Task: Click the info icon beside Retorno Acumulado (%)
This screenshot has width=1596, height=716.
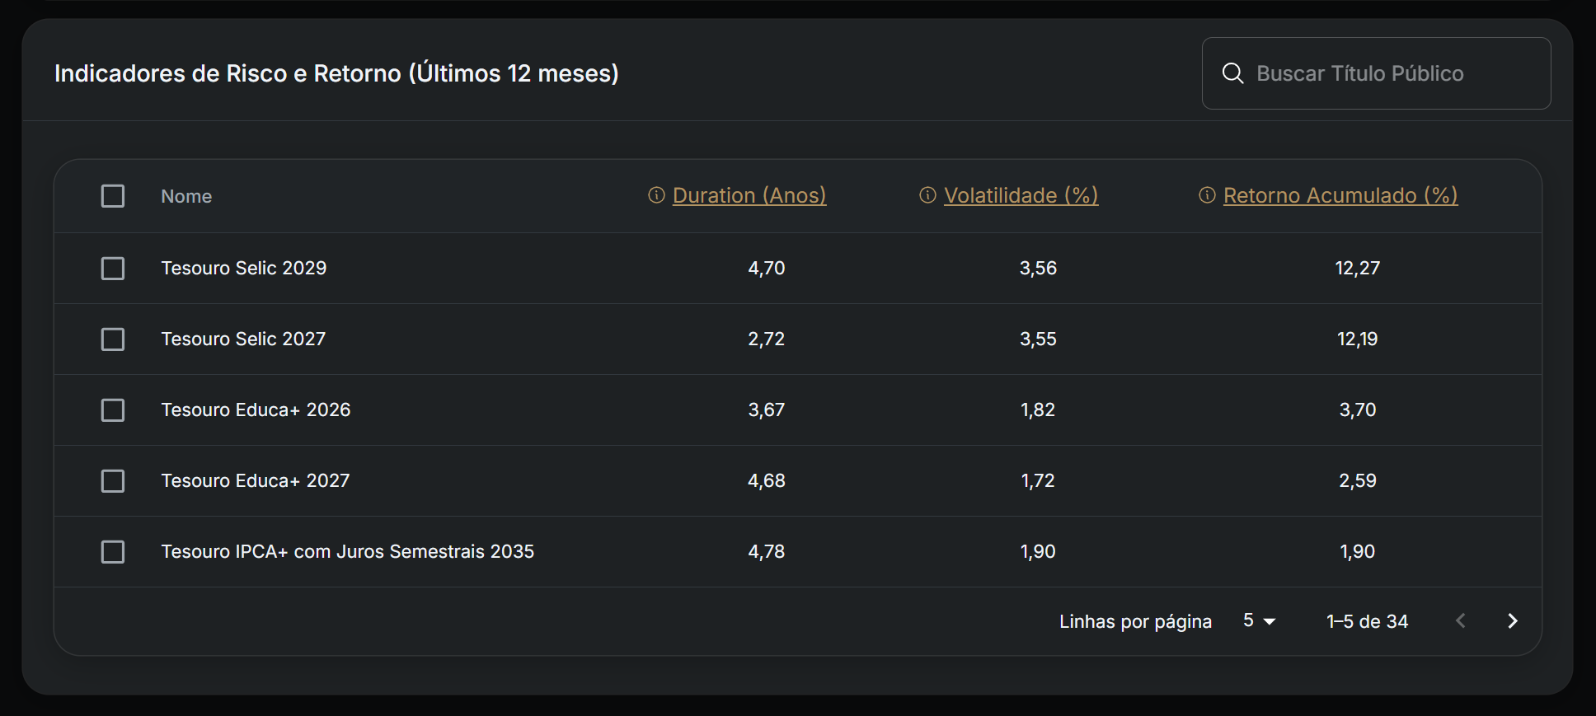Action: [1207, 195]
